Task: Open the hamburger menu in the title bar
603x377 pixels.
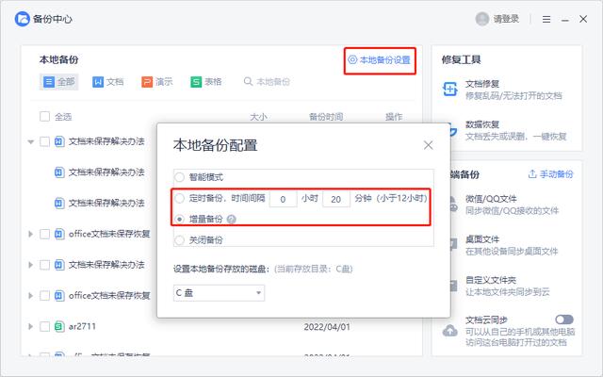Action: pos(546,19)
